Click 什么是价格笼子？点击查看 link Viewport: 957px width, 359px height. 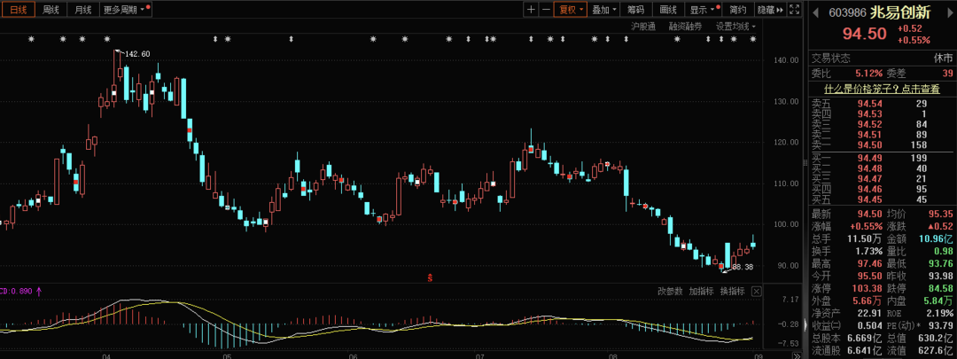coord(882,89)
